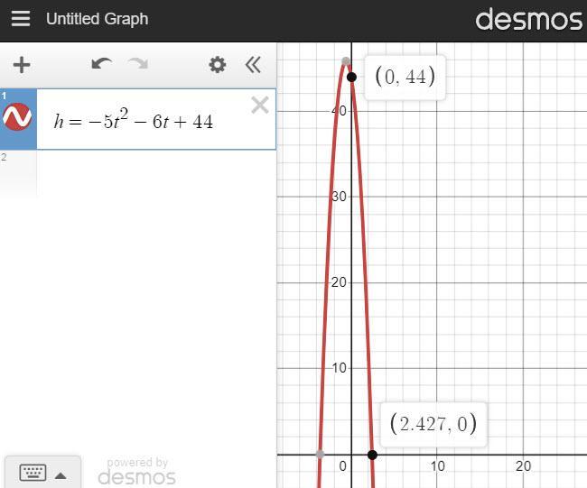Image resolution: width=587 pixels, height=488 pixels.
Task: Delete expression 1 with the X
Action: click(260, 105)
